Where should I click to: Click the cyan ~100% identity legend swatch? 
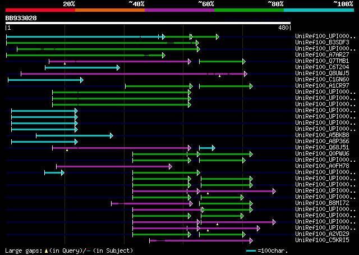click(x=319, y=10)
